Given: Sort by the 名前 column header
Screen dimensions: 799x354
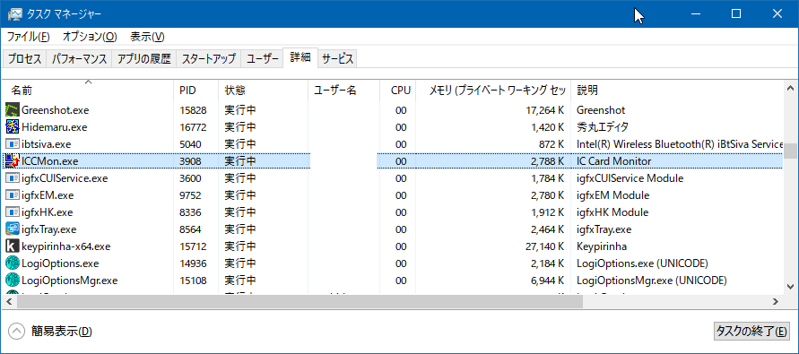Looking at the screenshot, I should pyautogui.click(x=88, y=91).
